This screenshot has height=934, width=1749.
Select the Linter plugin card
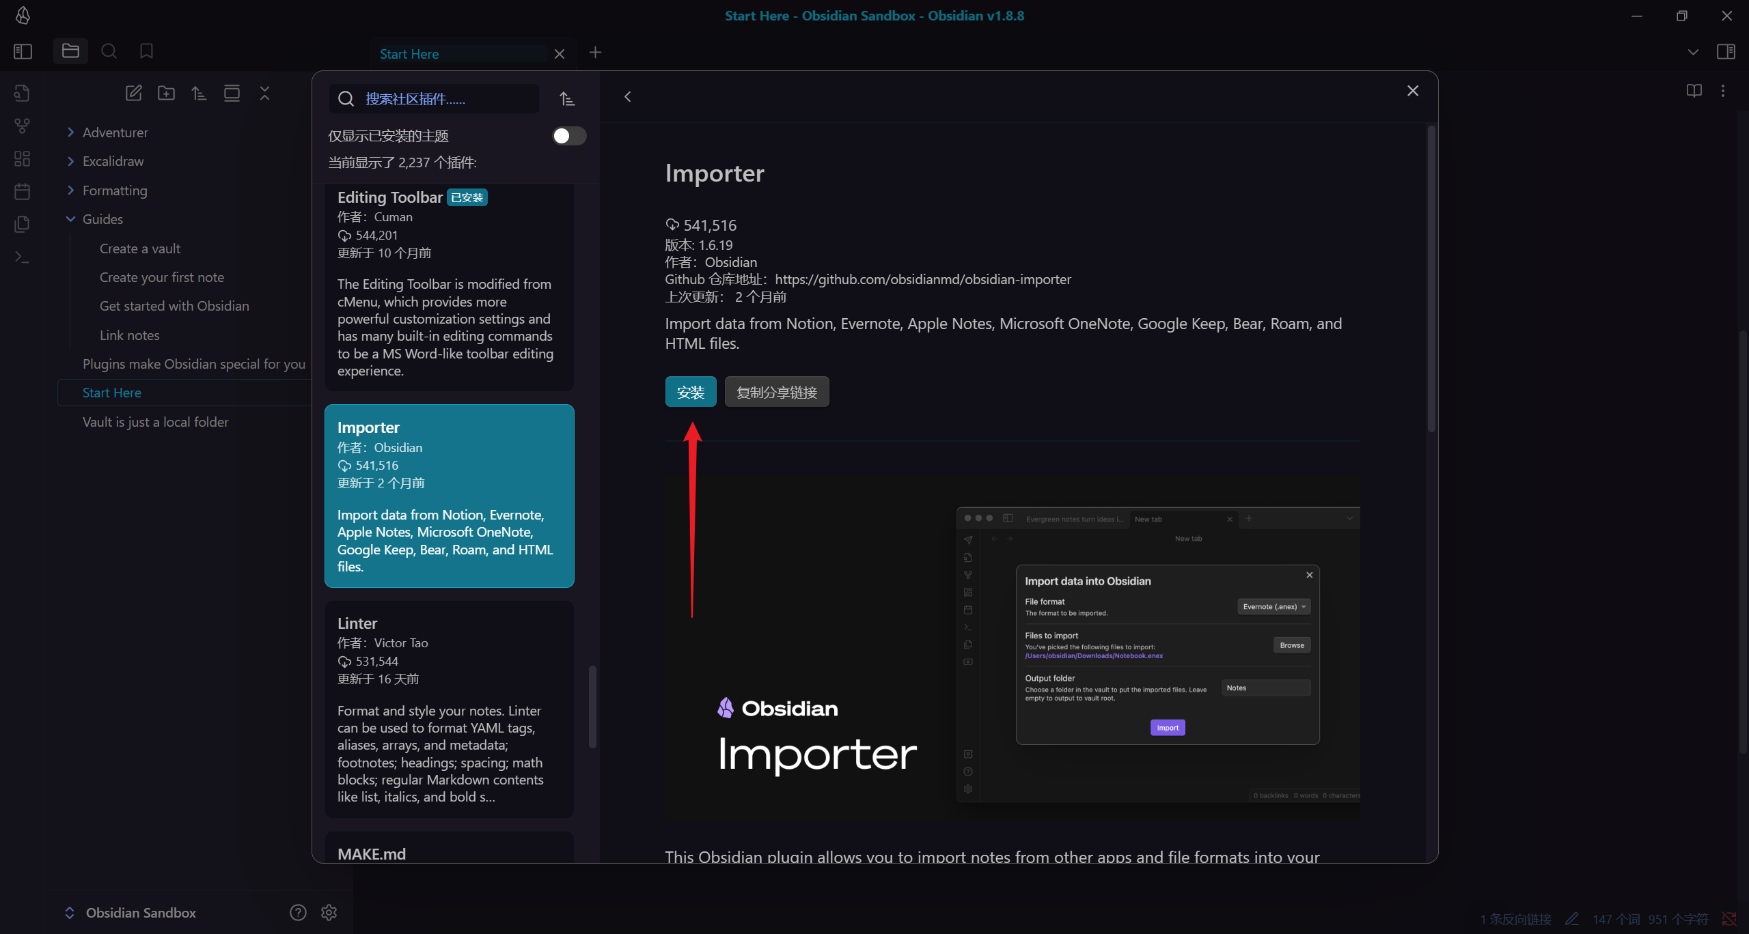point(449,709)
